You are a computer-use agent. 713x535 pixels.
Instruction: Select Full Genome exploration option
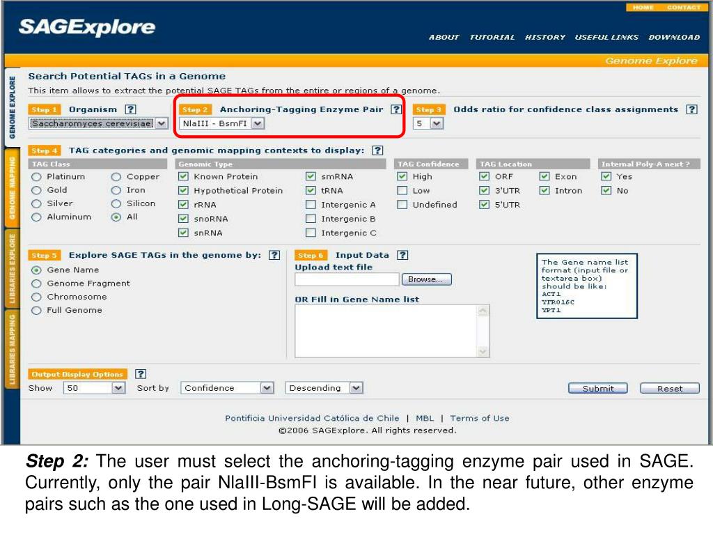pyautogui.click(x=36, y=310)
